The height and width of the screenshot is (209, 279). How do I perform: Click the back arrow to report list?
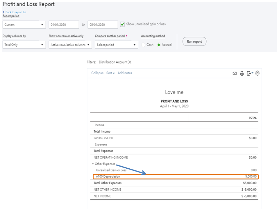click(x=4, y=12)
